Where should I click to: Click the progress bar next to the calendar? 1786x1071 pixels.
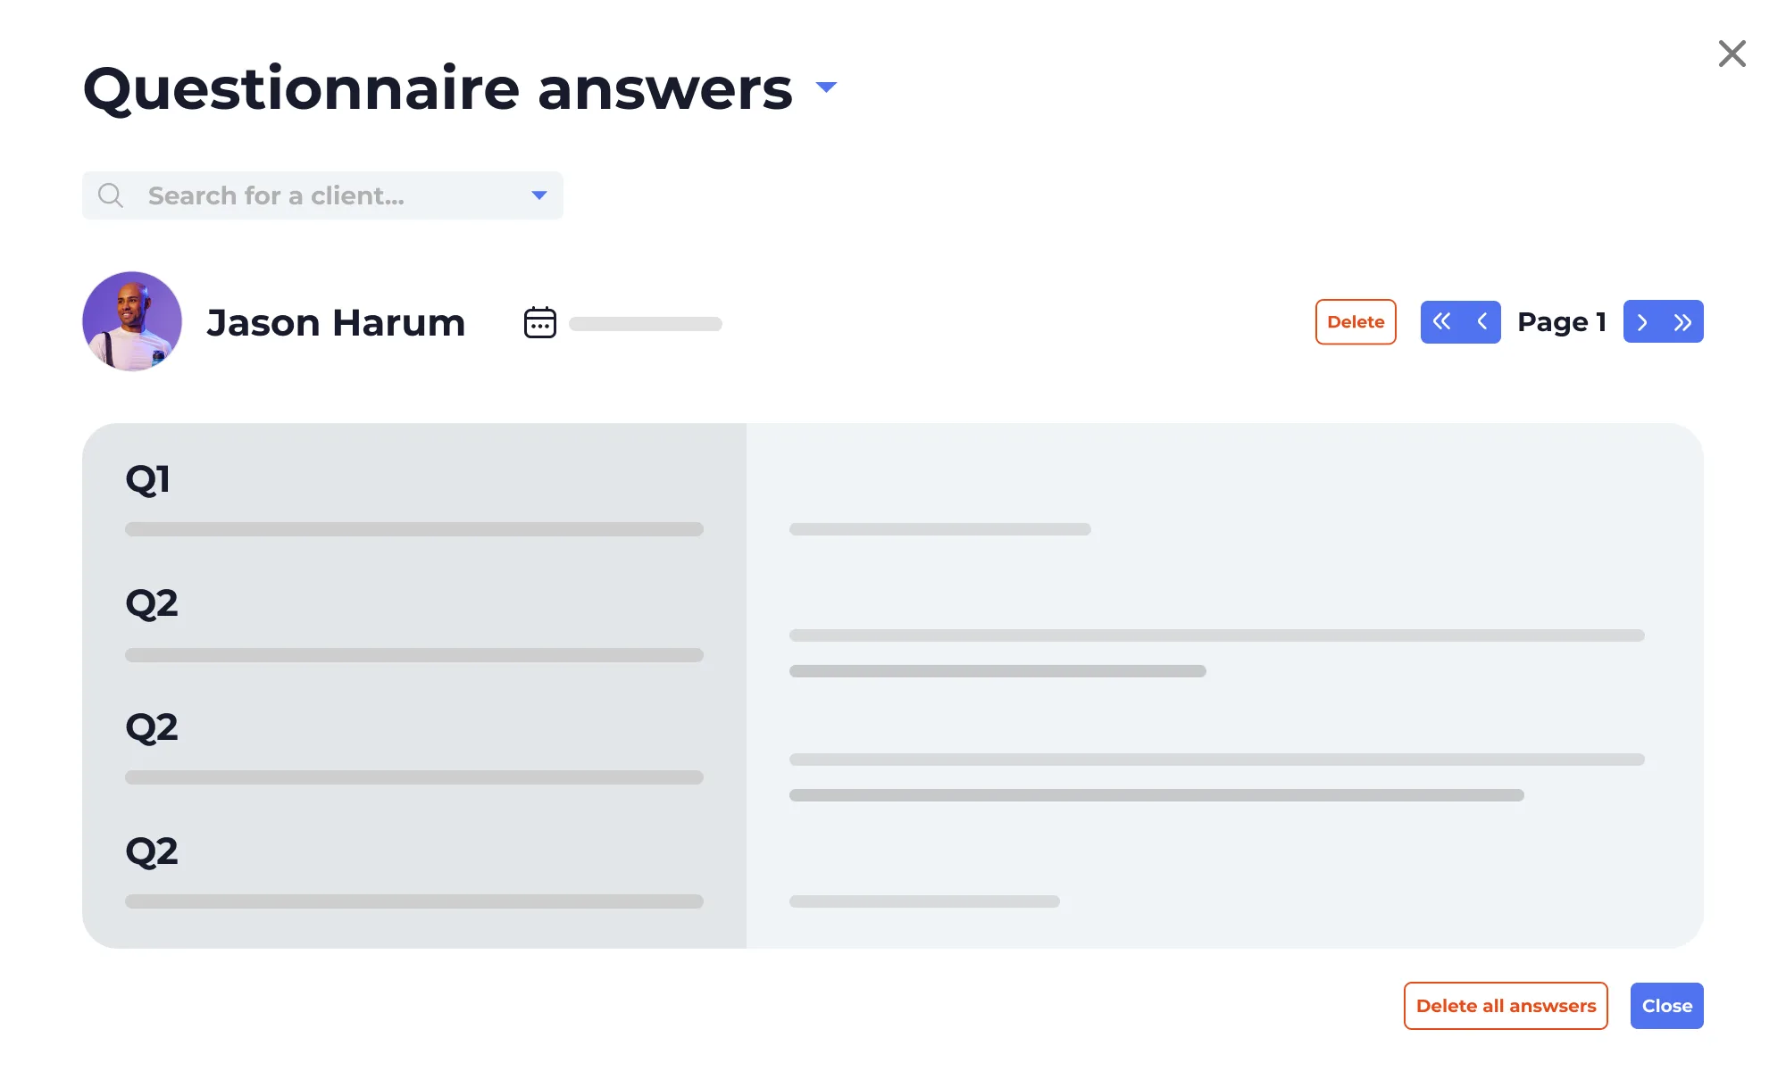tap(645, 324)
